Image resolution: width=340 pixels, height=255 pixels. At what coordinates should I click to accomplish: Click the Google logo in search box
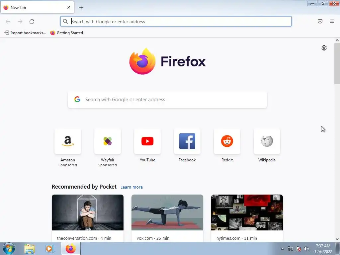pyautogui.click(x=77, y=99)
